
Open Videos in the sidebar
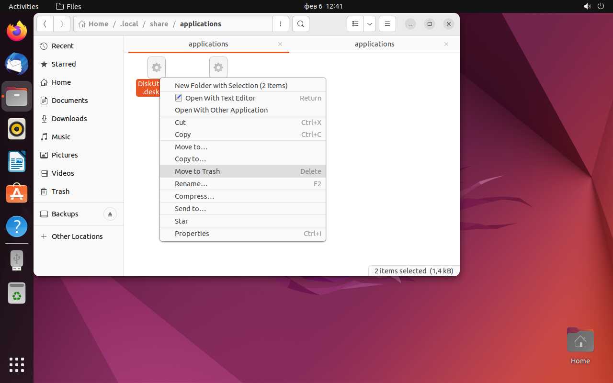79,173
